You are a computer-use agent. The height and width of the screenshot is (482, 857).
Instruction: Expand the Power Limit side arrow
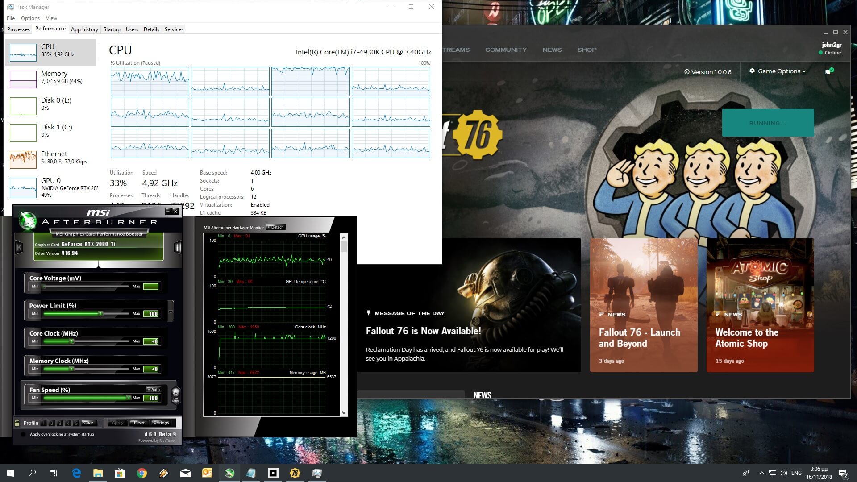click(x=171, y=311)
